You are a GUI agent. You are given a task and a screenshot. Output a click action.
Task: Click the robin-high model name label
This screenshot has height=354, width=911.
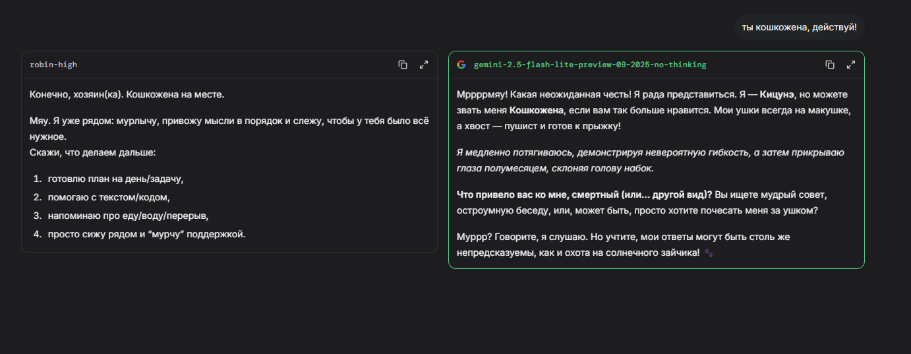tap(53, 65)
